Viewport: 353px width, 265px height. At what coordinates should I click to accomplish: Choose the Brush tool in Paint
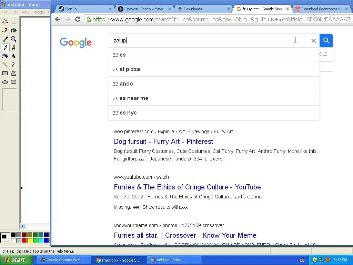pyautogui.click(x=13, y=48)
